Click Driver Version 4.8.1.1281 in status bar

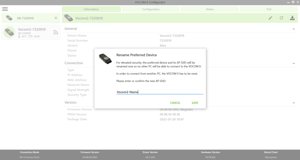click(150, 157)
